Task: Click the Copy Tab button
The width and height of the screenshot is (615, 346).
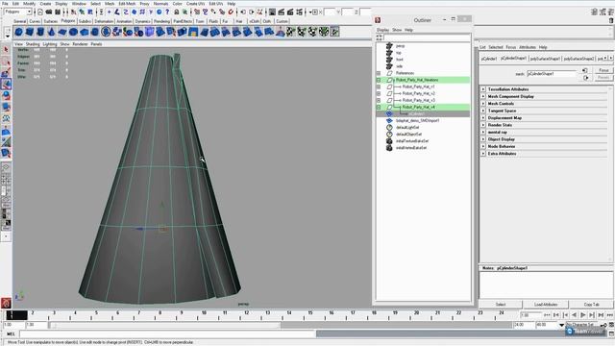Action: click(x=592, y=305)
